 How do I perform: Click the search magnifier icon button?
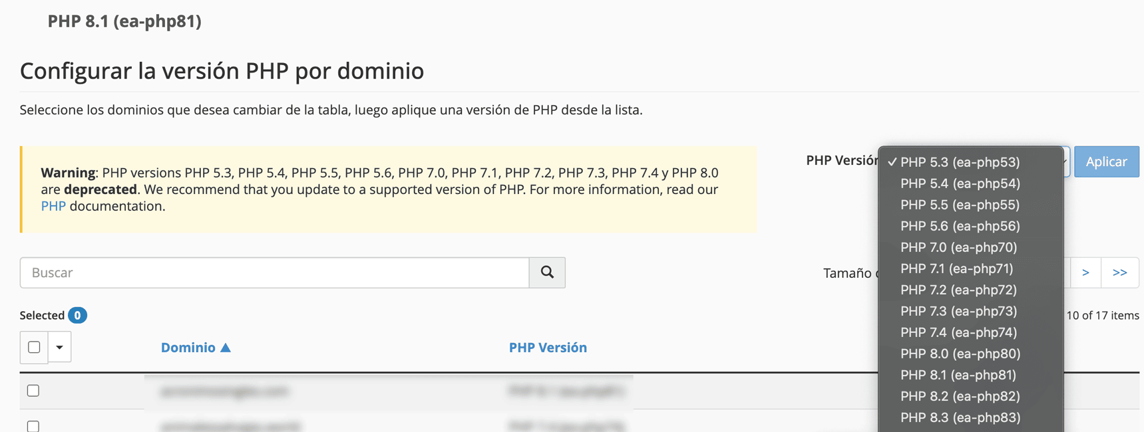click(547, 272)
